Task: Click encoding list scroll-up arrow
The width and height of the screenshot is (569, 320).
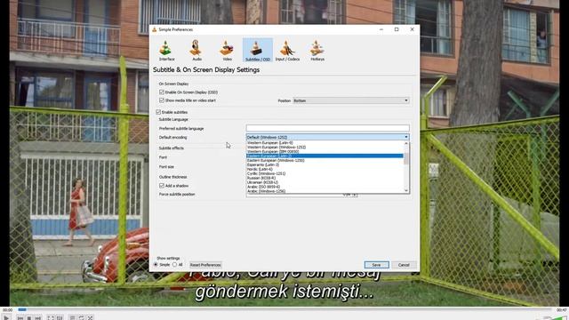Action: pyautogui.click(x=406, y=143)
